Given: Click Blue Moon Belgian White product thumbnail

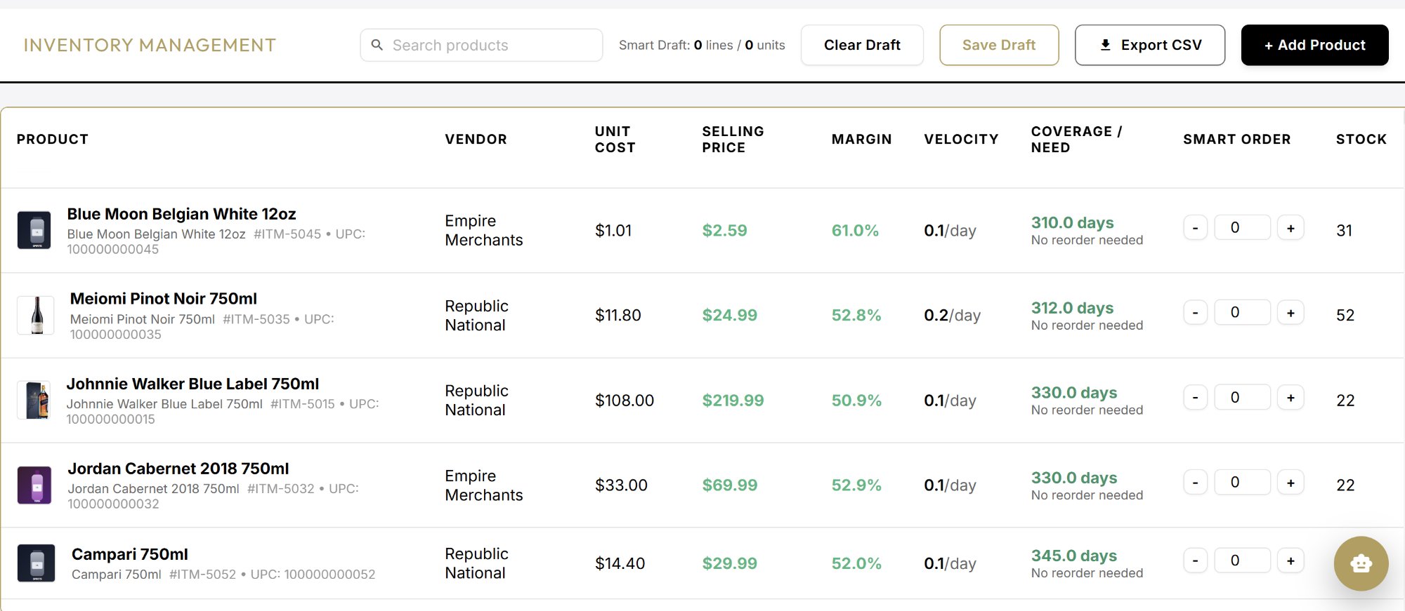Looking at the screenshot, I should [34, 230].
